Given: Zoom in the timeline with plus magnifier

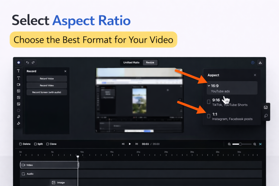Looking at the screenshot, I should (255, 144).
